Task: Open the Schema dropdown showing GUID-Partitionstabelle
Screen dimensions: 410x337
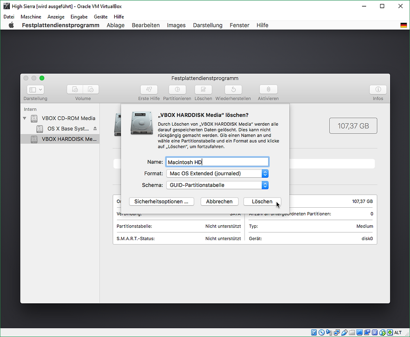Action: (x=217, y=185)
